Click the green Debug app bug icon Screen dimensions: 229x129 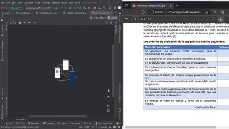point(70,8)
